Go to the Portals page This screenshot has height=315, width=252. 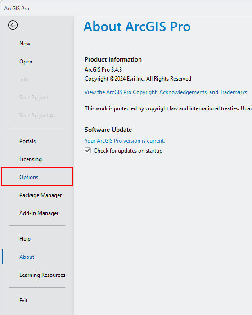pos(27,141)
